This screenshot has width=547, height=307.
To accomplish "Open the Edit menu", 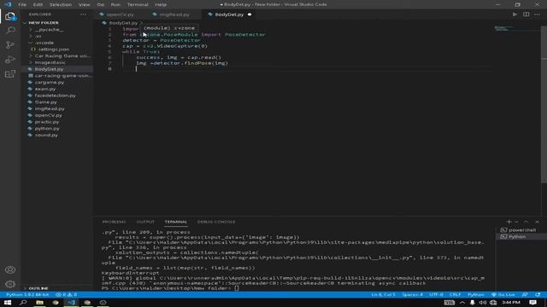I will point(38,4).
